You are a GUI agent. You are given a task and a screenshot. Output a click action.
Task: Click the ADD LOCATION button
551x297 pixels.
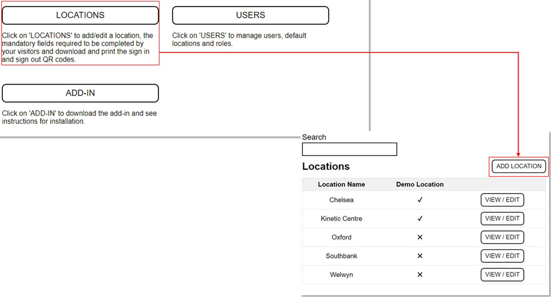[518, 166]
